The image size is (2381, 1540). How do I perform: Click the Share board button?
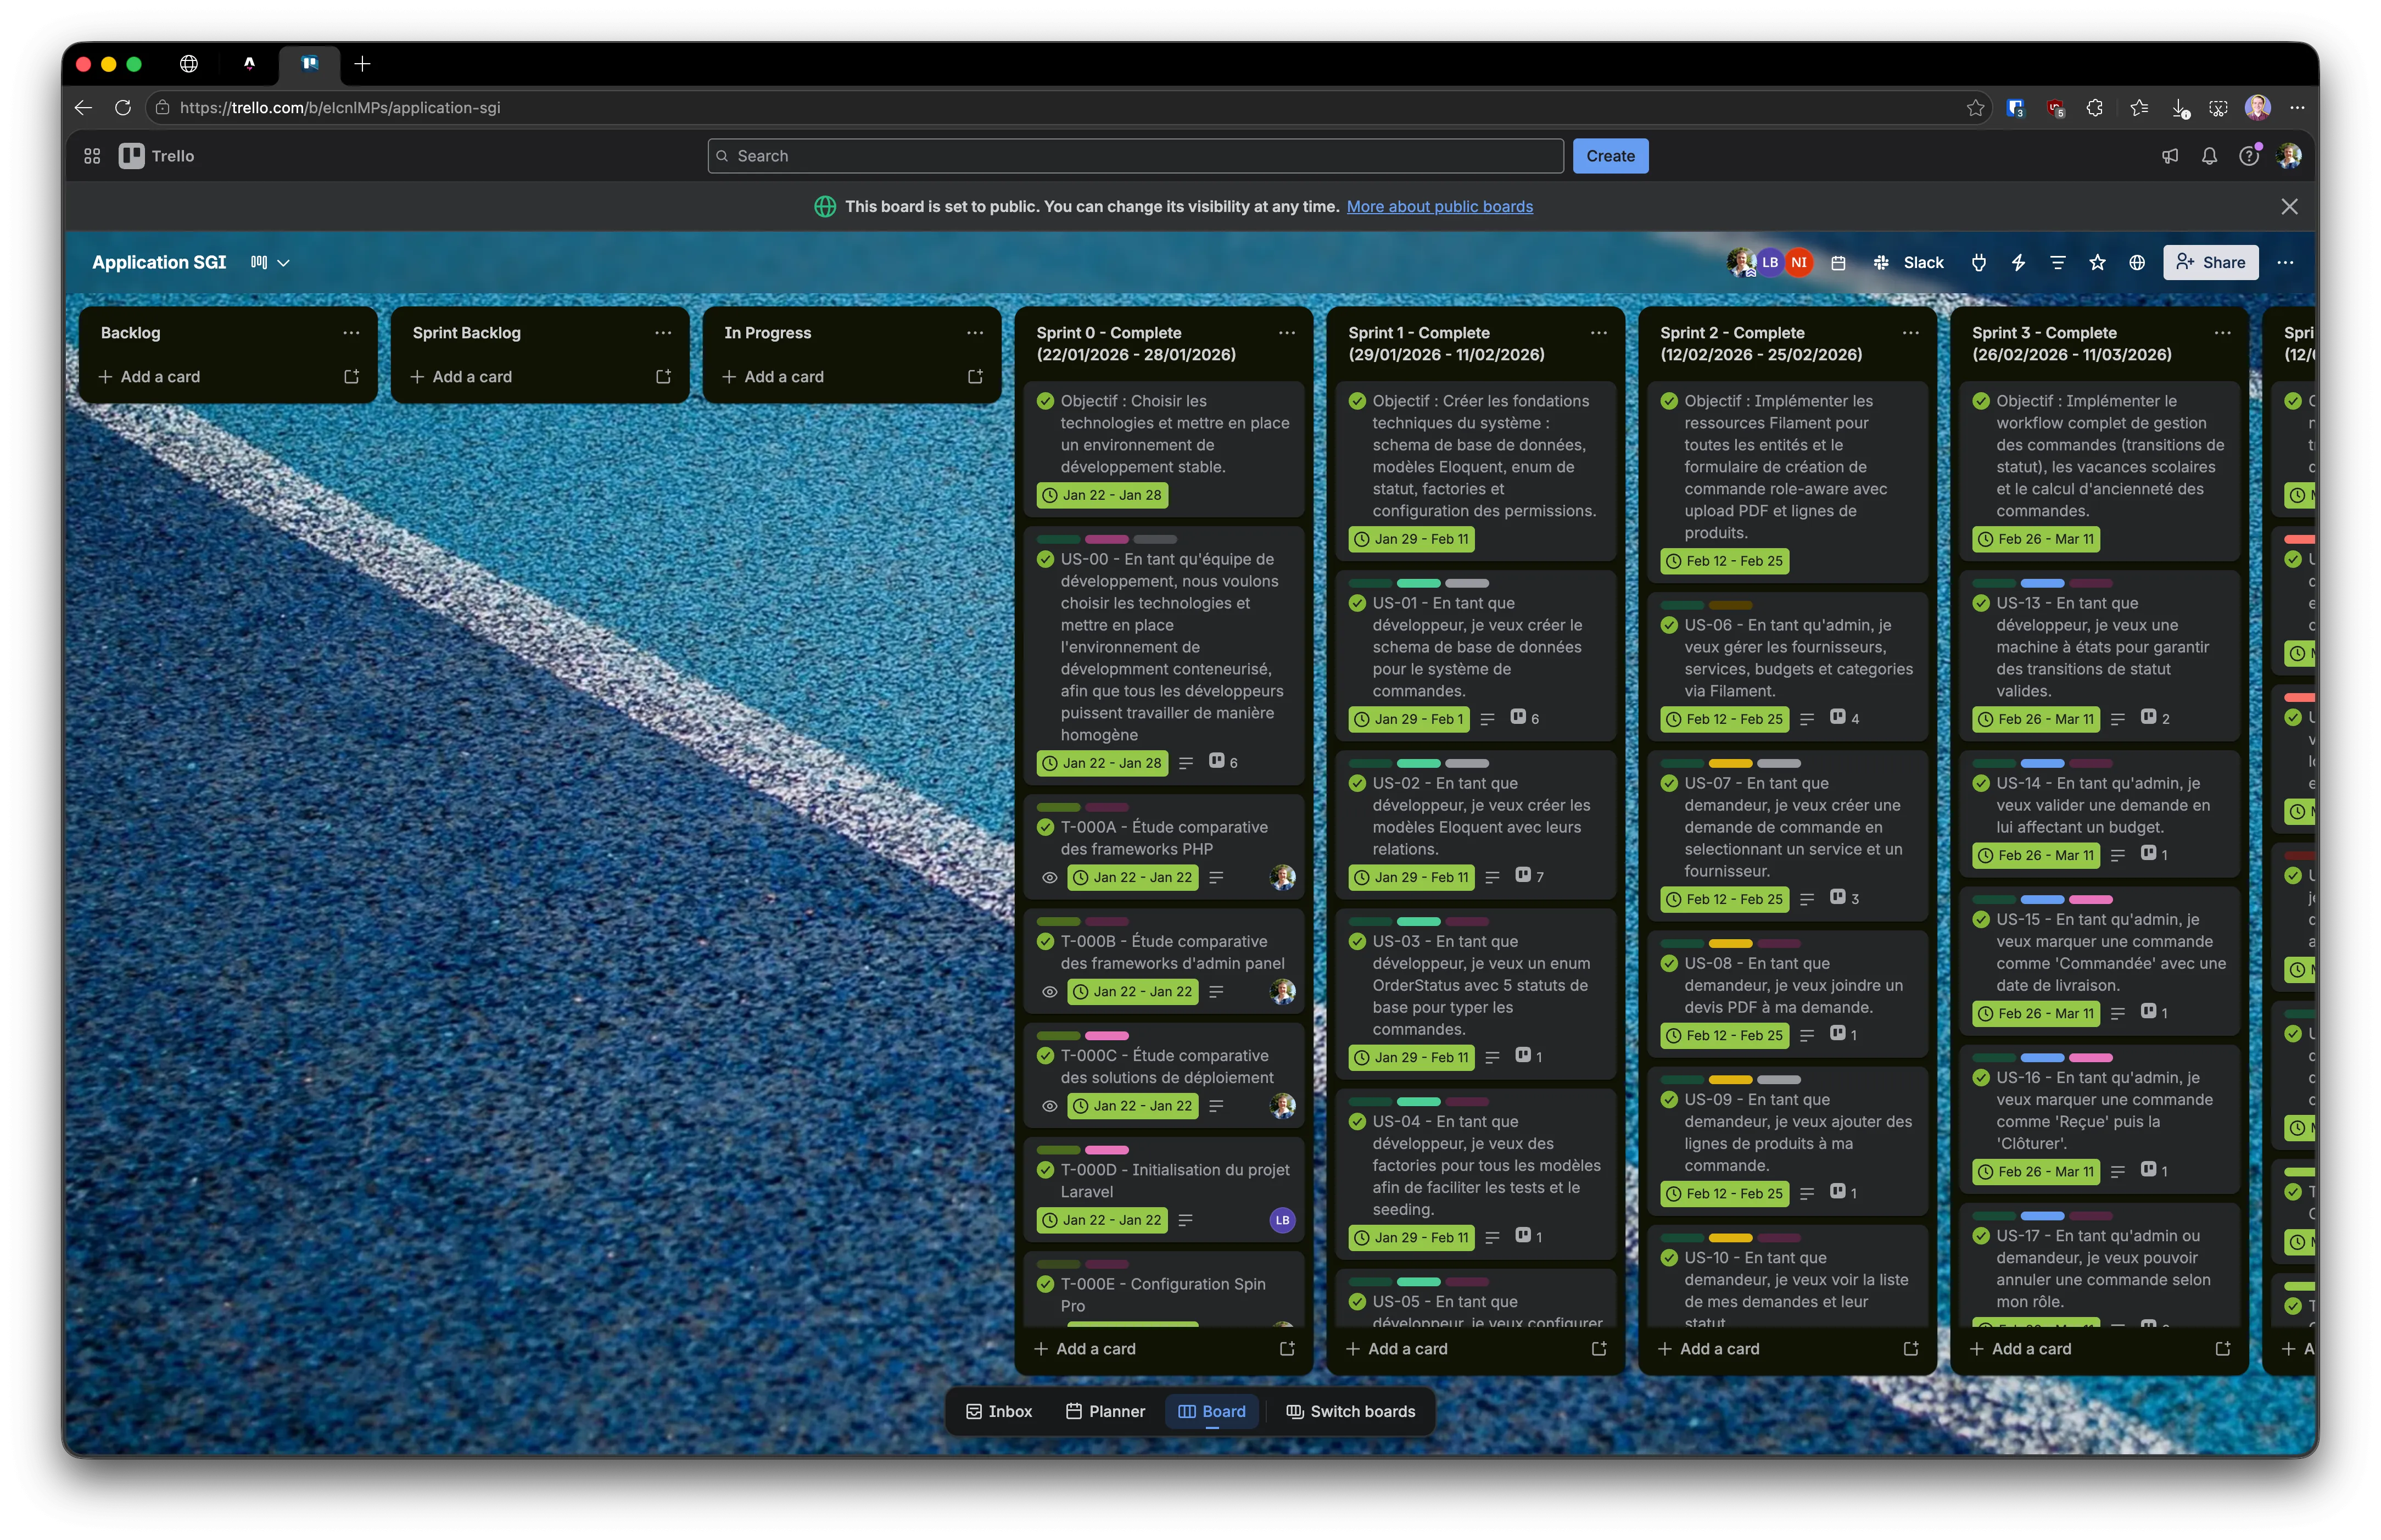2210,263
